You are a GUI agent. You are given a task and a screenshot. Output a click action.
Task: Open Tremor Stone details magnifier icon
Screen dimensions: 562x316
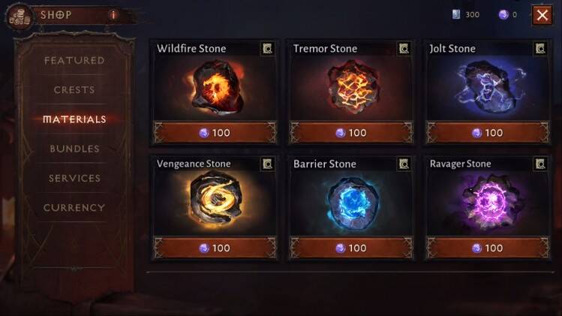pos(404,49)
